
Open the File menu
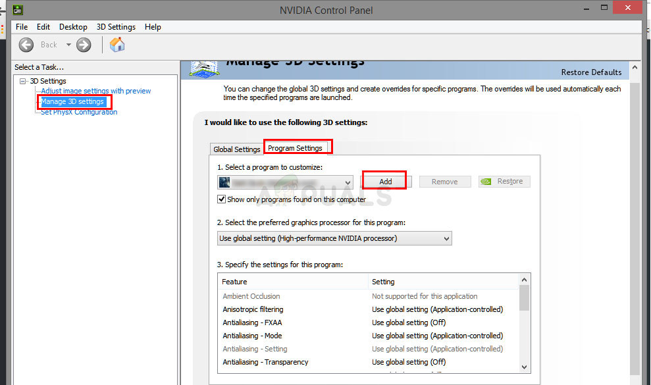pyautogui.click(x=22, y=27)
